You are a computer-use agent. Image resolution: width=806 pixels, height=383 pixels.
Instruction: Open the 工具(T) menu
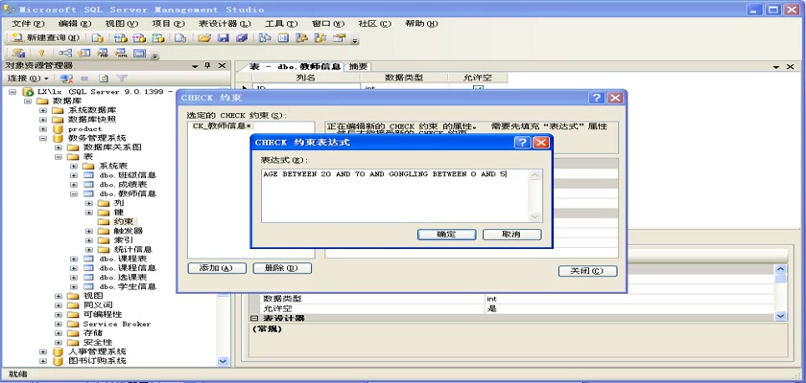pyautogui.click(x=281, y=24)
